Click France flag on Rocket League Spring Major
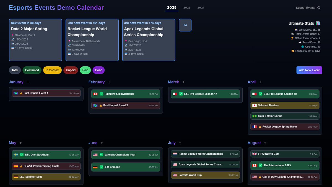Image resolution: width=332 pixels, height=187 pixels. click(x=255, y=127)
